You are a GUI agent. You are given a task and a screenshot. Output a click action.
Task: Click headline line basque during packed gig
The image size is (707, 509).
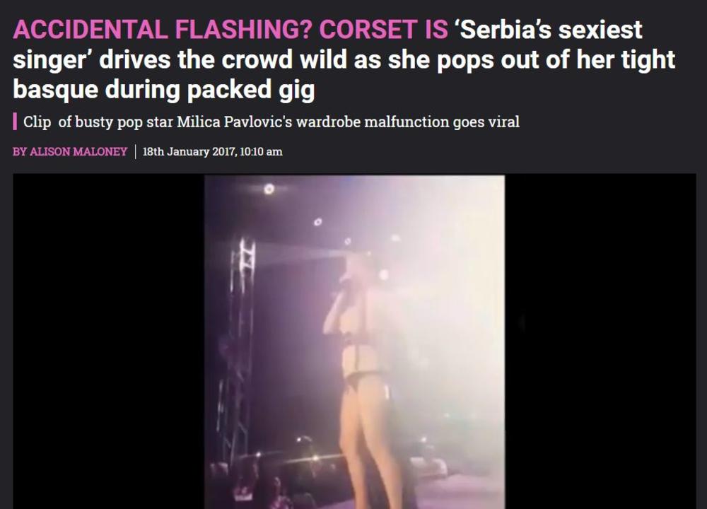click(x=164, y=90)
